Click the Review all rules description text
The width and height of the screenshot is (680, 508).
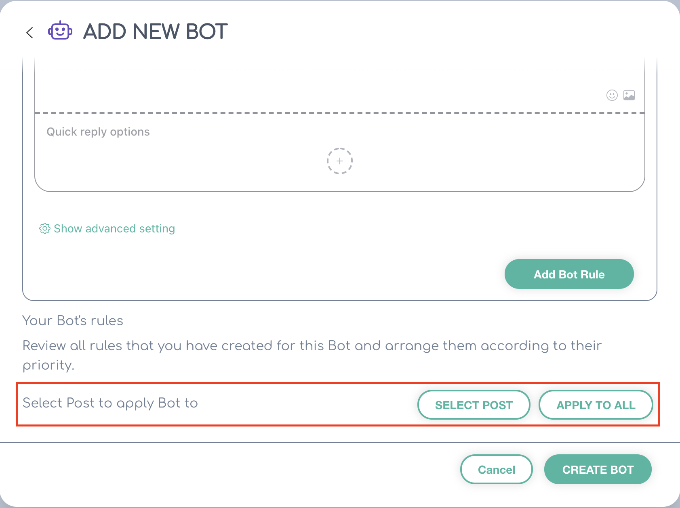pyautogui.click(x=312, y=355)
